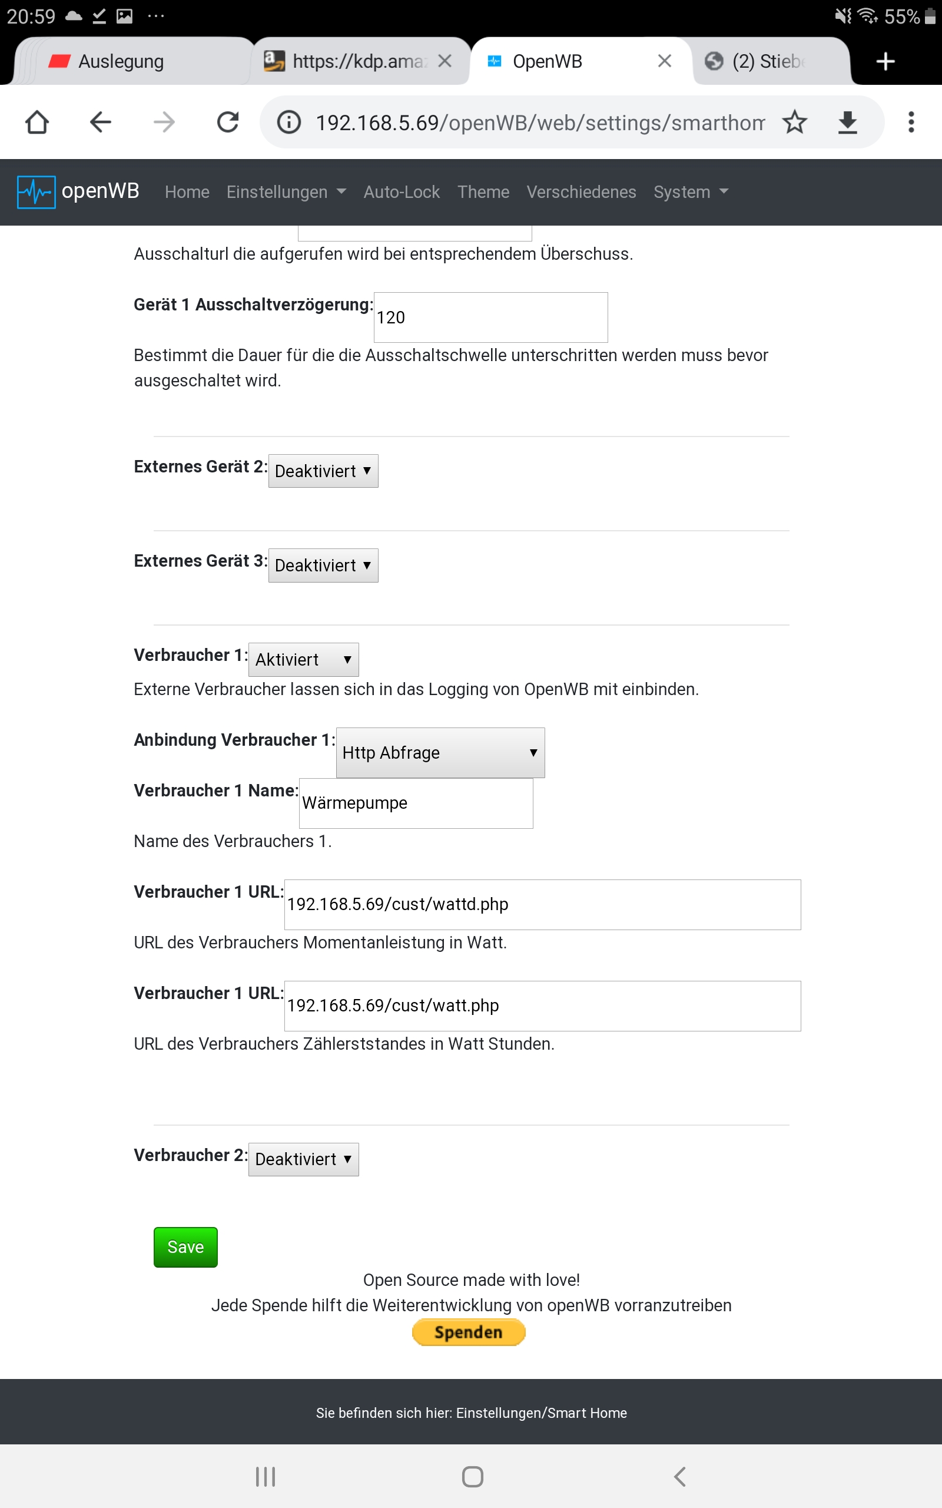Tap the download icon in address bar
The height and width of the screenshot is (1508, 942).
point(847,122)
